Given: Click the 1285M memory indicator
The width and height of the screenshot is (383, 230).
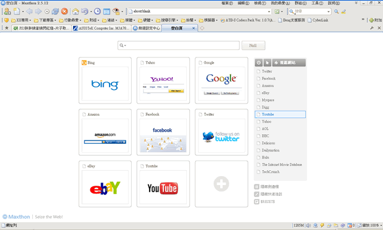Looking at the screenshot, I should (299, 225).
